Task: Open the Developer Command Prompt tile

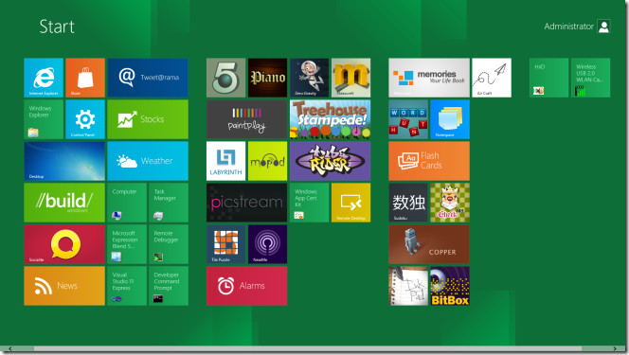Action: pos(169,286)
